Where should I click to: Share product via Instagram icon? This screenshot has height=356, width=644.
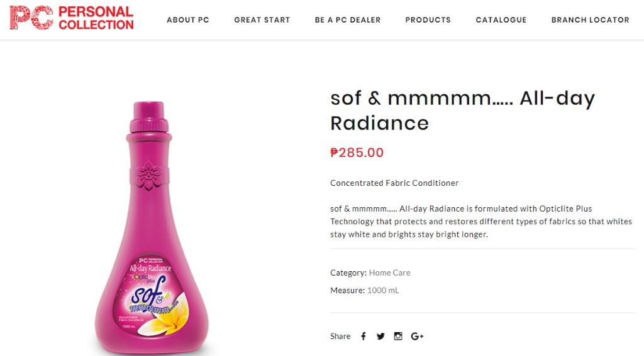pyautogui.click(x=398, y=337)
